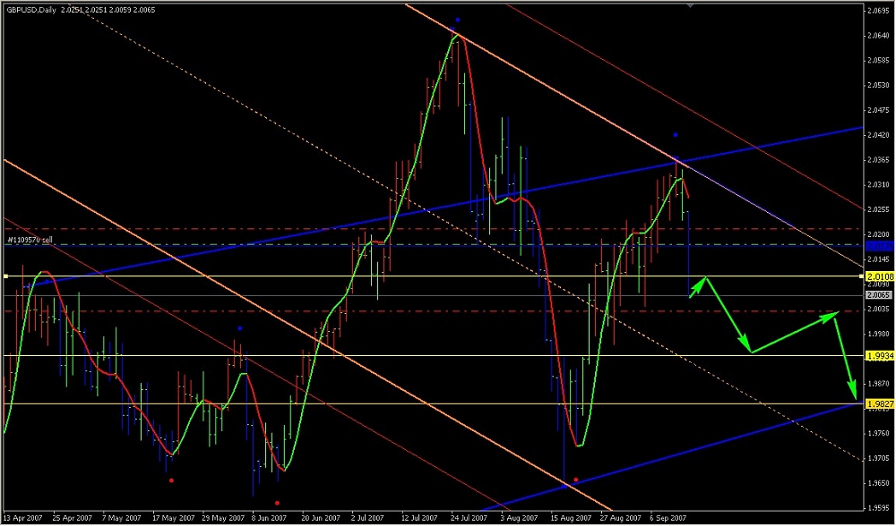Click the blue sell order price tag
This screenshot has width=896, height=526.
pos(880,245)
